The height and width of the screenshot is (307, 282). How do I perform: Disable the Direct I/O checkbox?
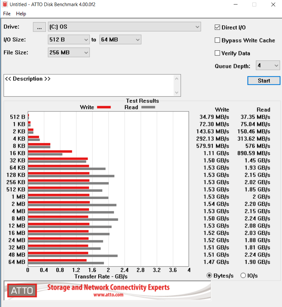tap(218, 27)
